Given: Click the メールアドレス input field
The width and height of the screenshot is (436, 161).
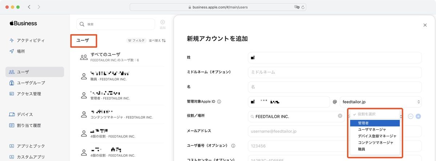Looking at the screenshot, I should point(335,131).
